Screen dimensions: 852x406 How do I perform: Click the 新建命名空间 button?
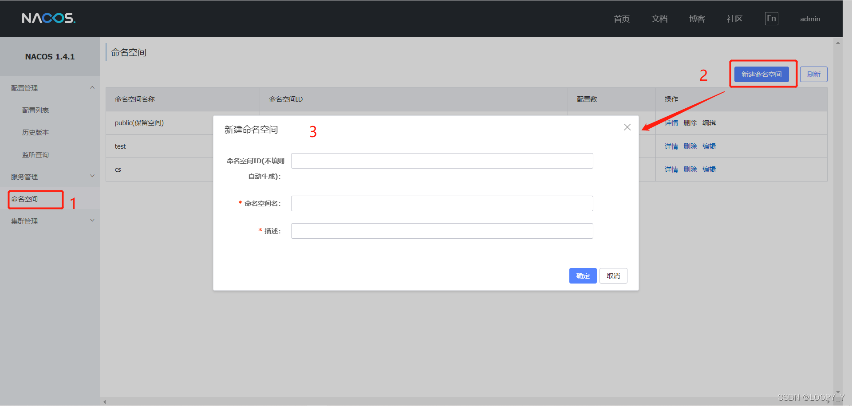point(761,74)
